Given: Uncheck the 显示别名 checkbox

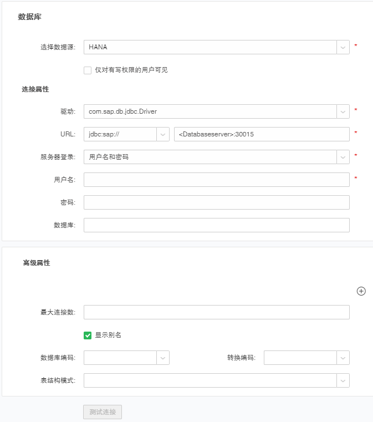Looking at the screenshot, I should (x=88, y=335).
